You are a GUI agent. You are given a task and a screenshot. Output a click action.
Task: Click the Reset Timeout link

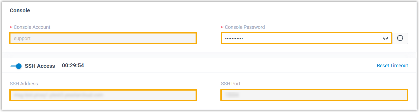[392, 66]
